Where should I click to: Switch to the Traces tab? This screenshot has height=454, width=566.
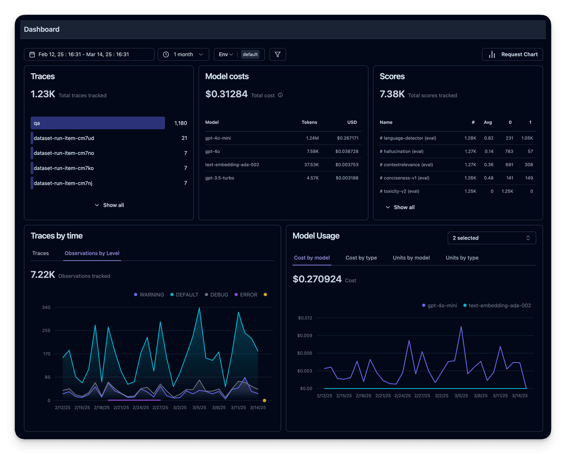click(x=40, y=253)
